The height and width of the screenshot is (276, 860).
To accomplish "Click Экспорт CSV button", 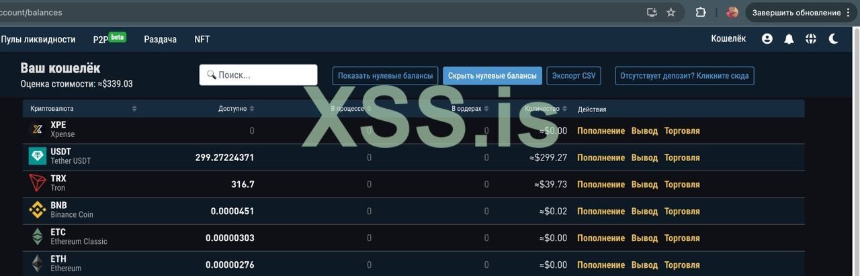I will (574, 76).
